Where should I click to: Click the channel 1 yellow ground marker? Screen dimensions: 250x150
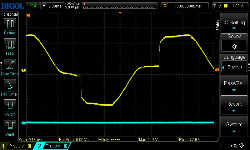(x=24, y=70)
